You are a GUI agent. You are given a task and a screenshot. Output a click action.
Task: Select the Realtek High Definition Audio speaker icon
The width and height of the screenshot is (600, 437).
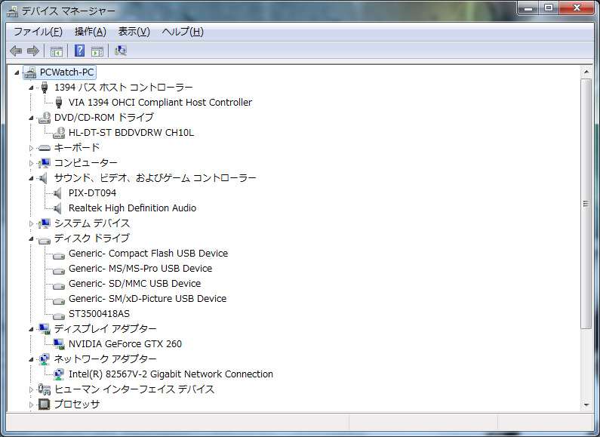pos(59,208)
